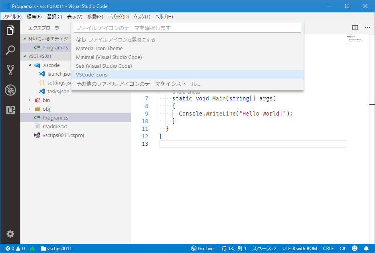Screen dimensions: 375x253
Task: Start the Go Live server
Action: click(x=202, y=248)
